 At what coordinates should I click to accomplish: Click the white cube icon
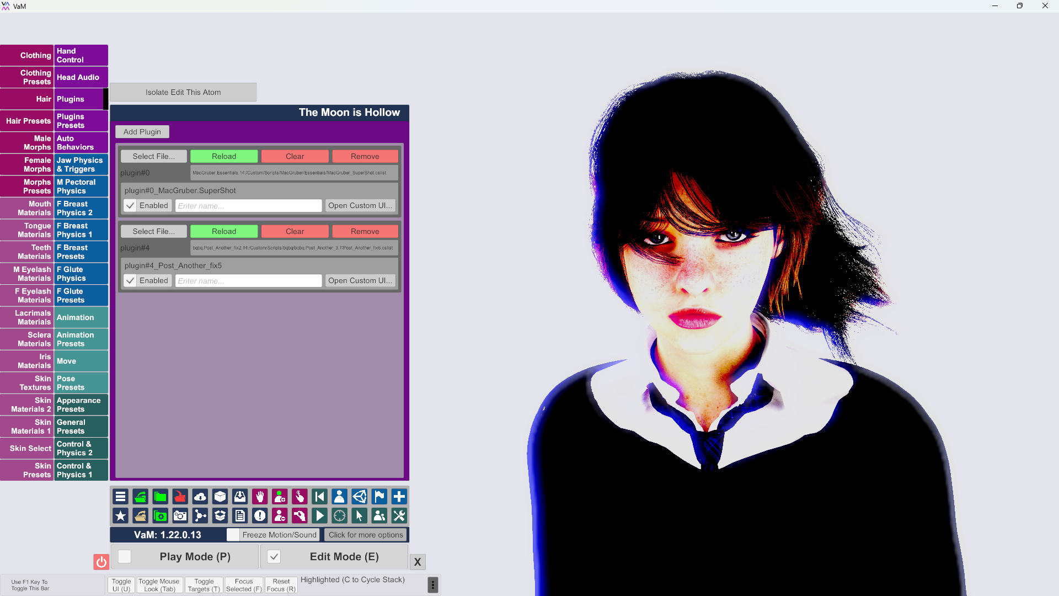pyautogui.click(x=220, y=497)
